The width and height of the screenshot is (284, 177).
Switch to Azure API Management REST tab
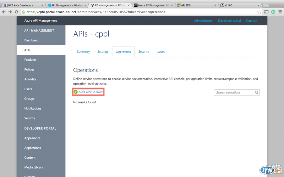tap(153, 5)
